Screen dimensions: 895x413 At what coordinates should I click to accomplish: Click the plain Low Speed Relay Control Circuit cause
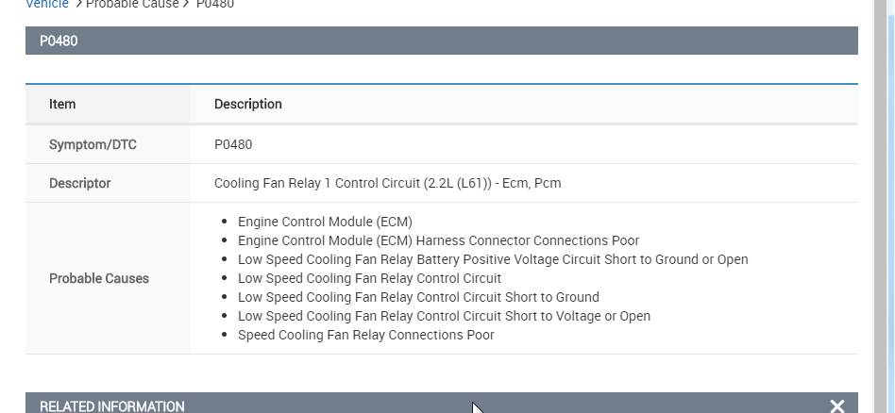369,278
